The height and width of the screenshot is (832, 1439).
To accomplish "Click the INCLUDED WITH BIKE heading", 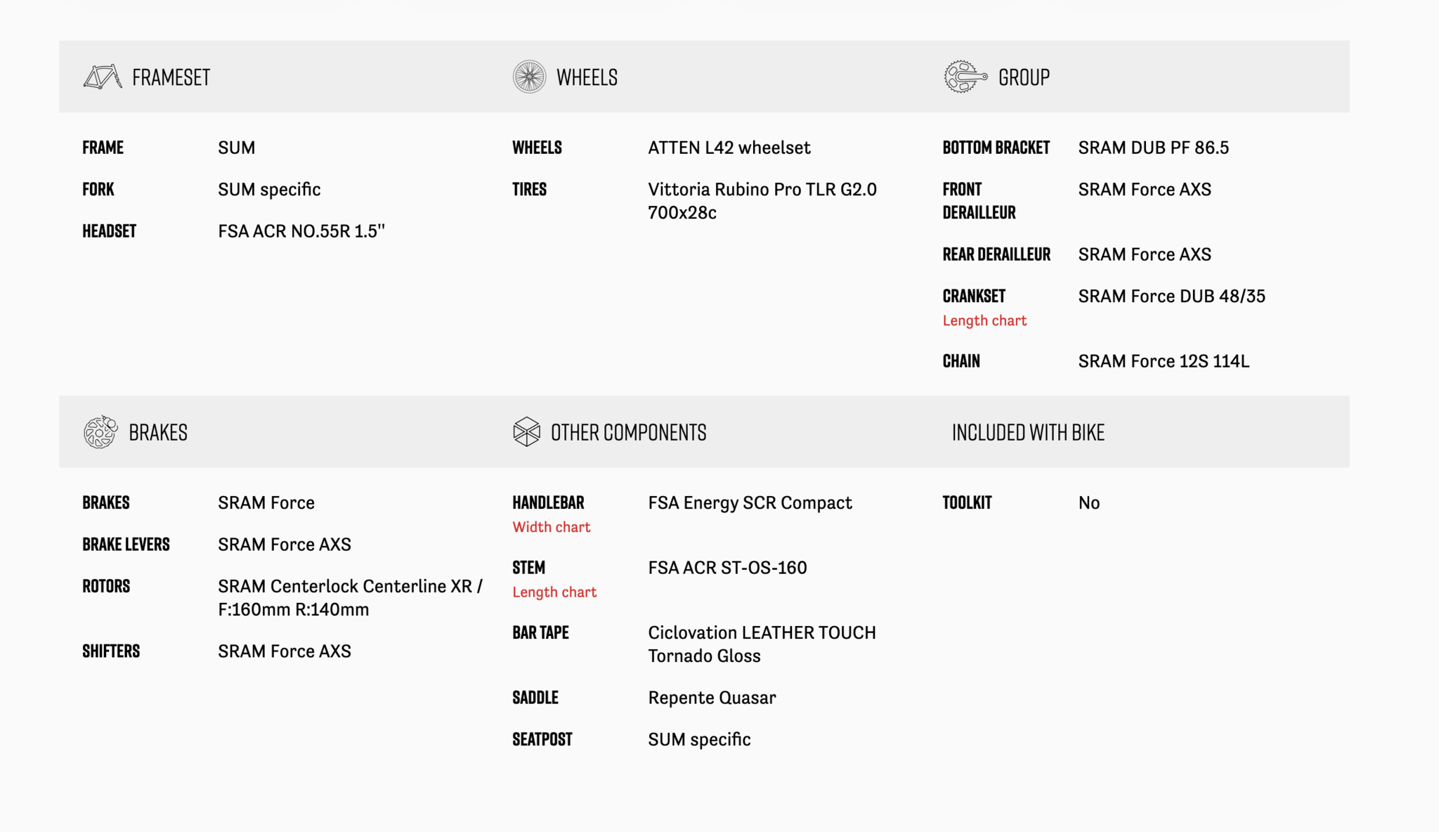I will 1028,432.
